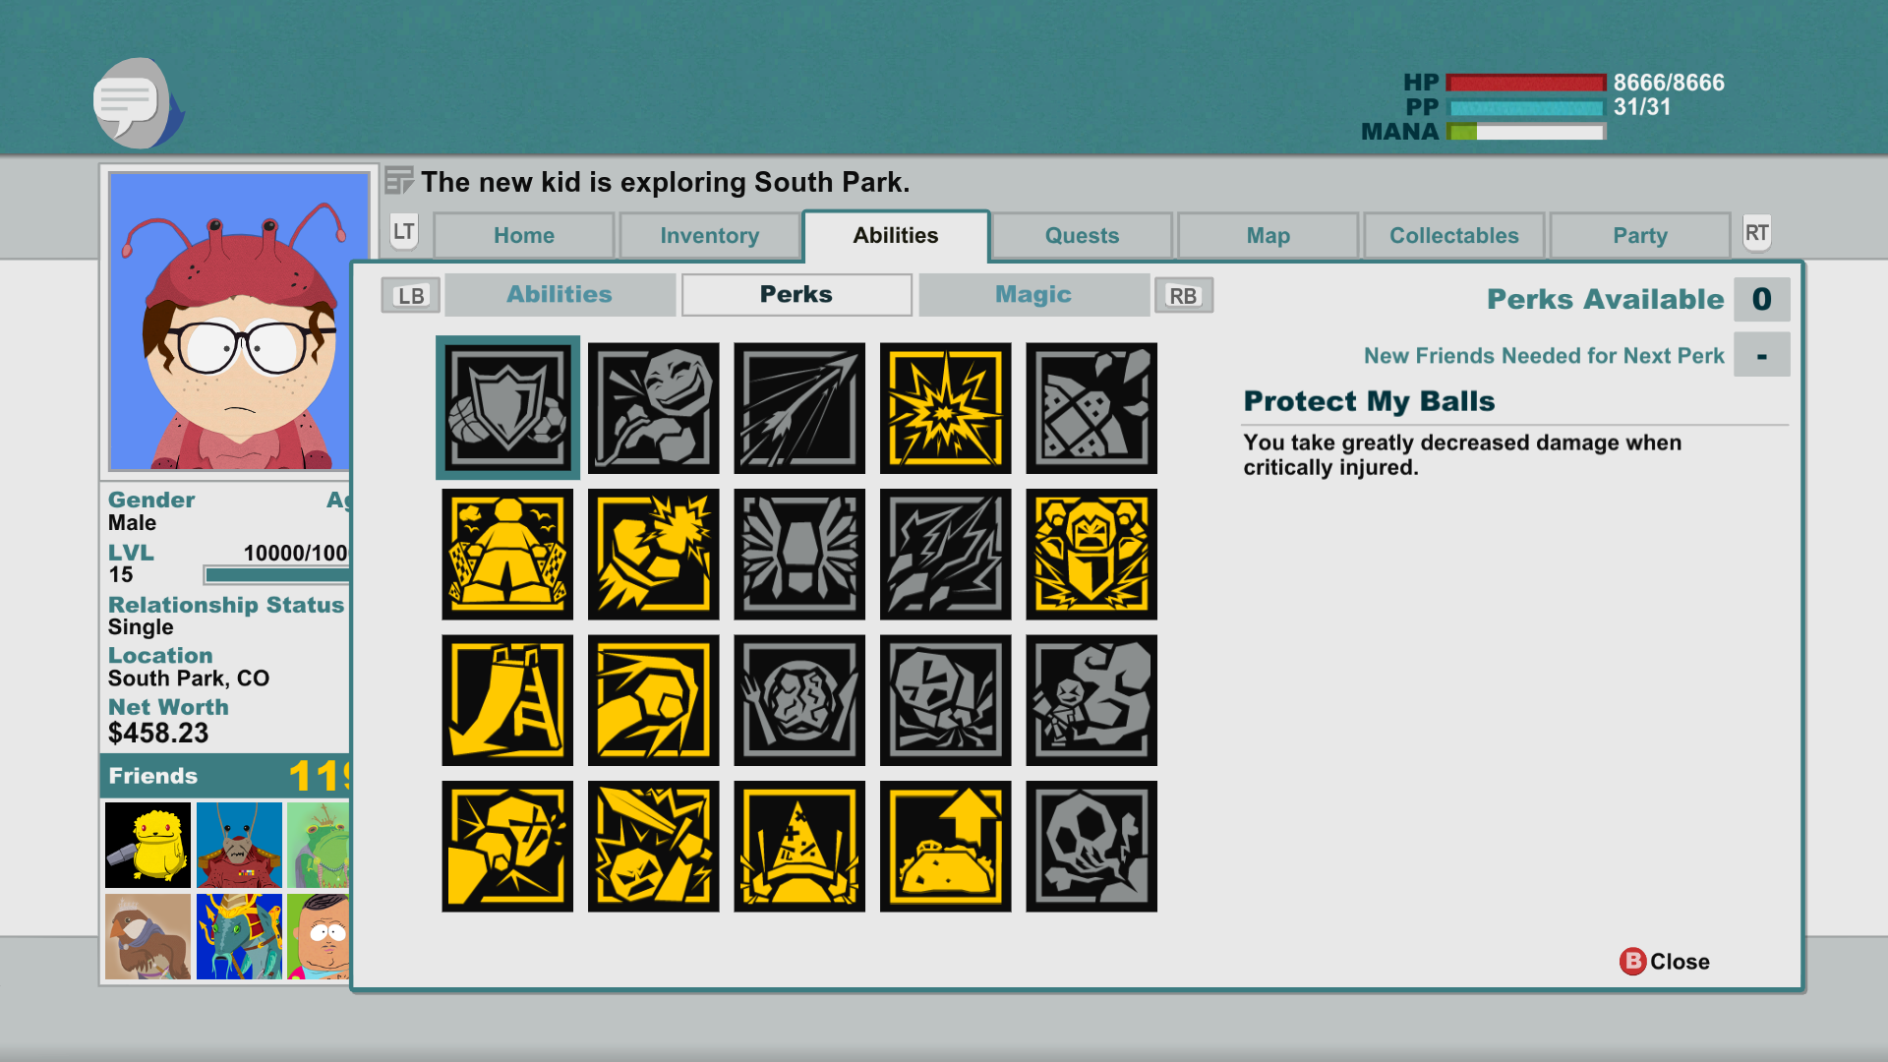Open the Abilities sub-tab
The width and height of the screenshot is (1888, 1062).
point(560,295)
